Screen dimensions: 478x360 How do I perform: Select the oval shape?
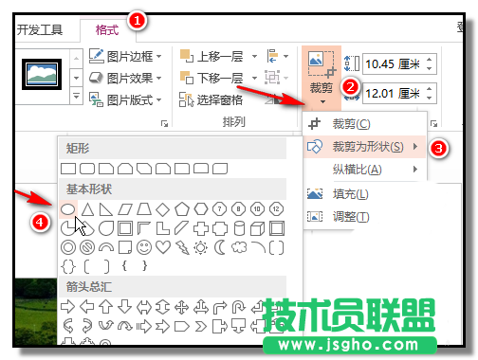(68, 209)
